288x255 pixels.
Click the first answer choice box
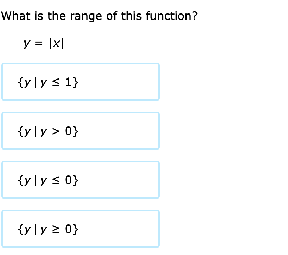click(x=81, y=82)
